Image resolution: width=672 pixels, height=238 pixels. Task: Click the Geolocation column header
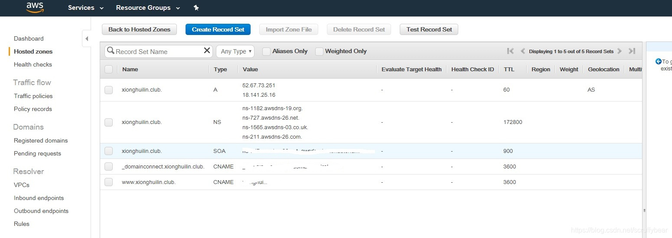[603, 69]
